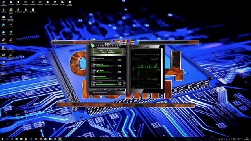Show previous GPU info with left arrow
This screenshot has height=141, width=251.
click(x=90, y=51)
